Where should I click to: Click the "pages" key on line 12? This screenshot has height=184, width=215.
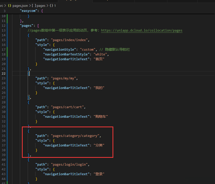(x=26, y=25)
